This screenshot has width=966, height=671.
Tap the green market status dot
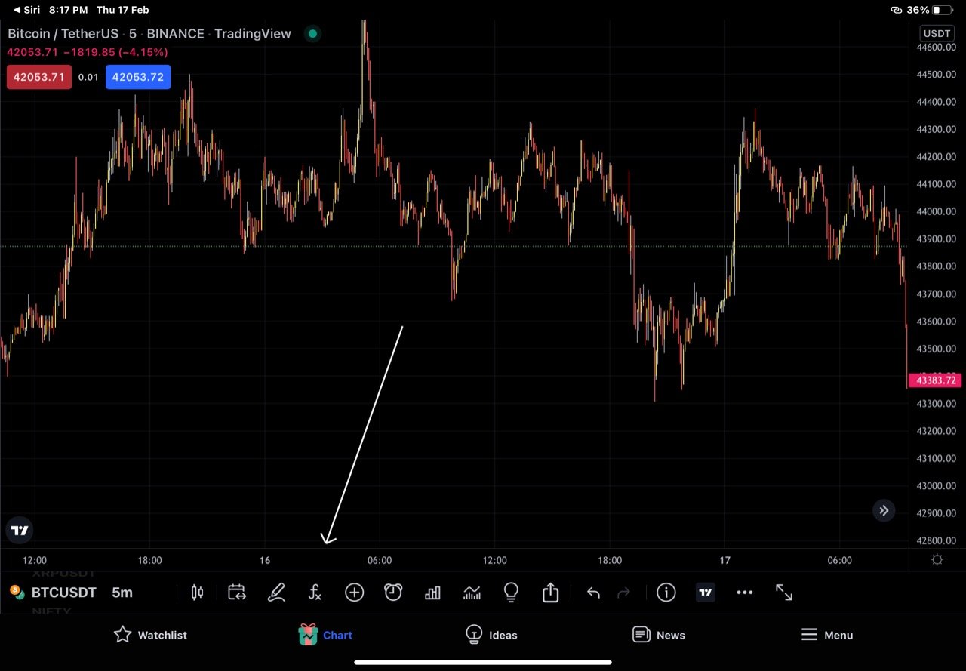312,34
